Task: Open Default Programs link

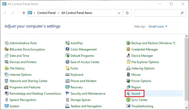Action: tap(82, 56)
